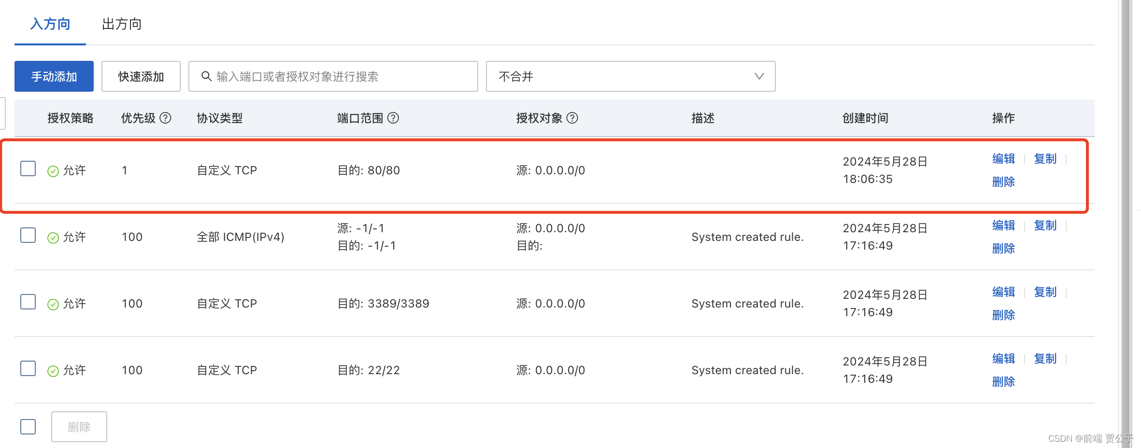The image size is (1141, 448).
Task: Toggle select-all checkbox beside bottom 删除 button
Action: [28, 426]
